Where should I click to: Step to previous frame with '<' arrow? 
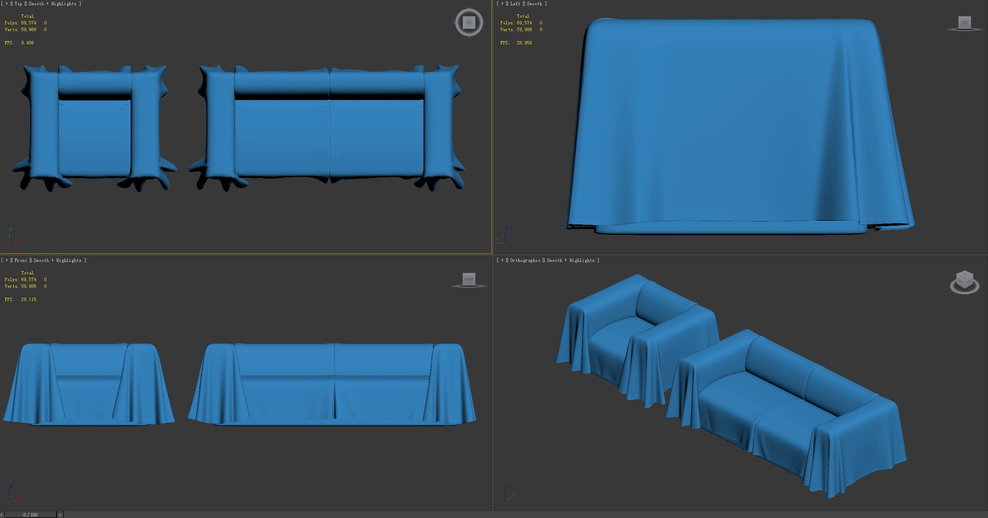(2, 514)
